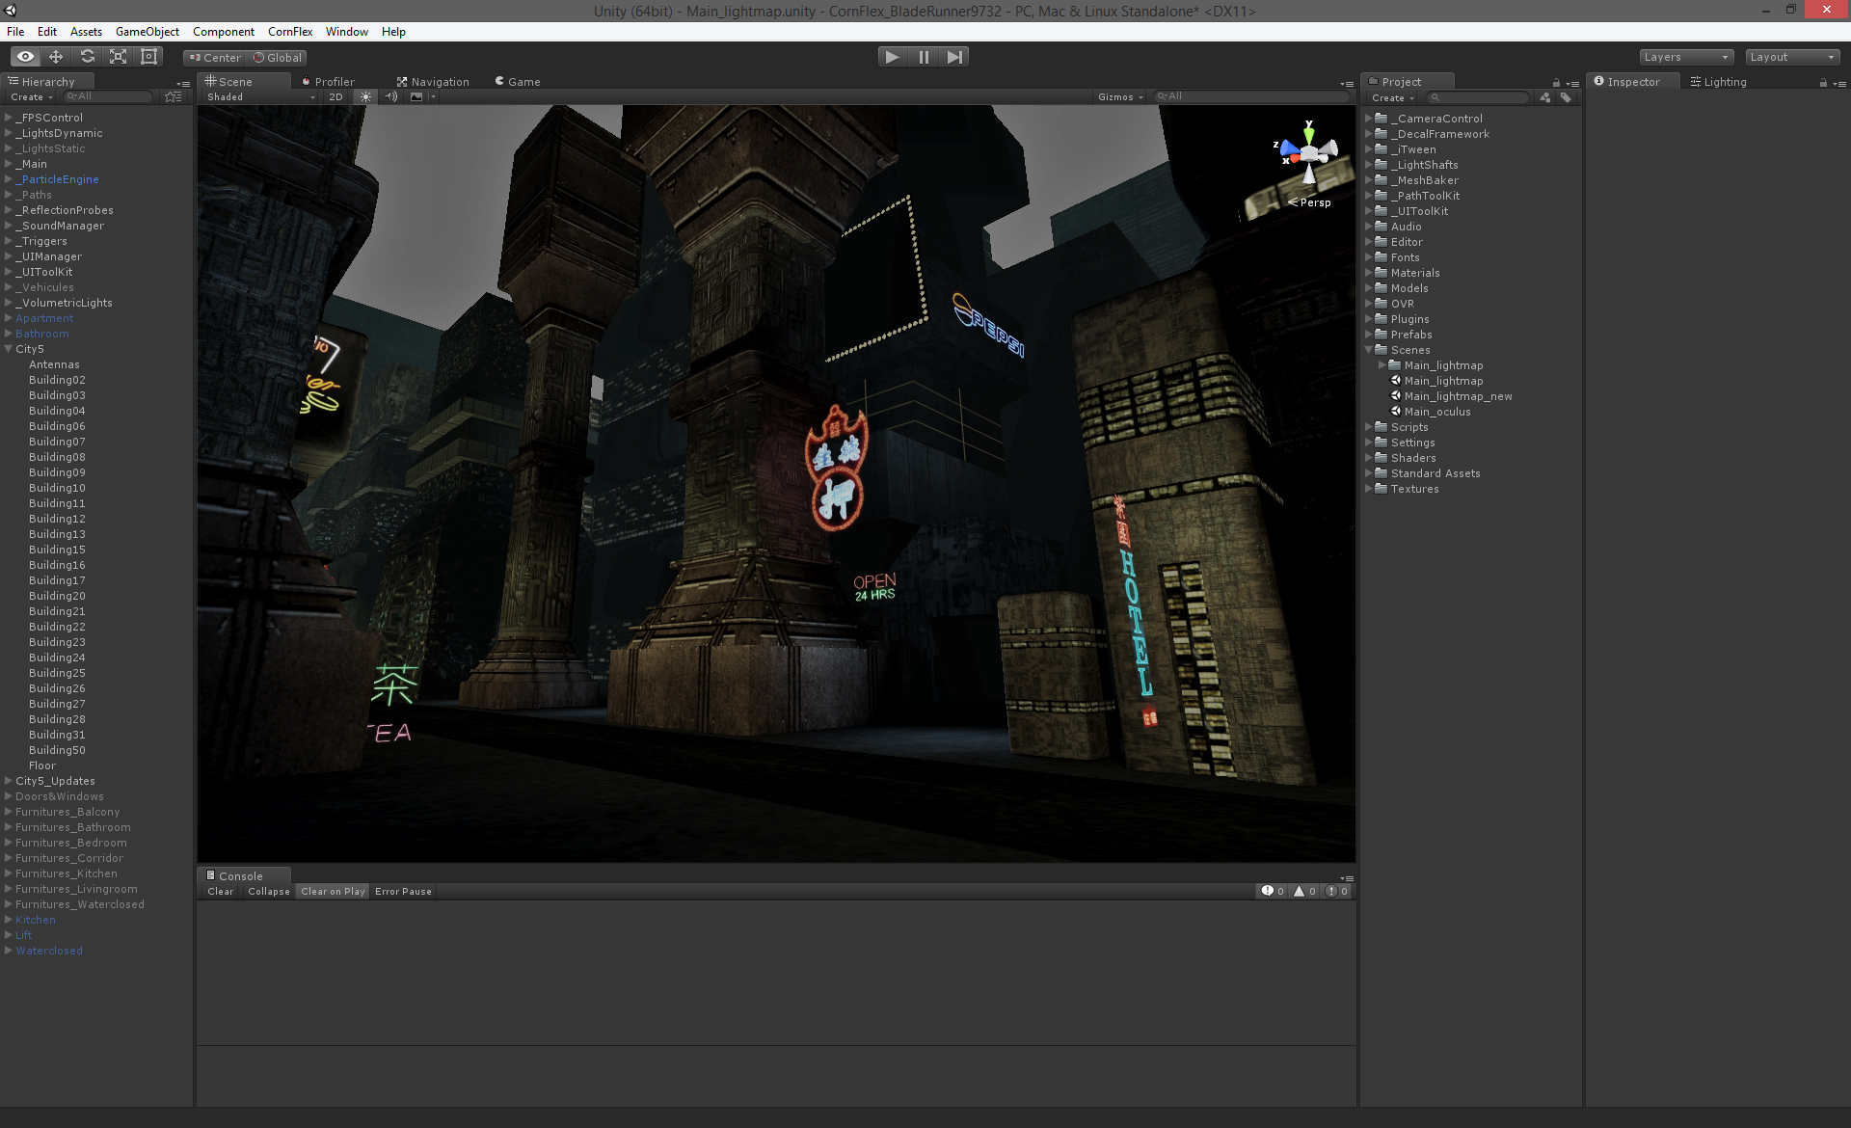Open the Shaded draw mode dropdown
1851x1128 pixels.
pos(260,96)
